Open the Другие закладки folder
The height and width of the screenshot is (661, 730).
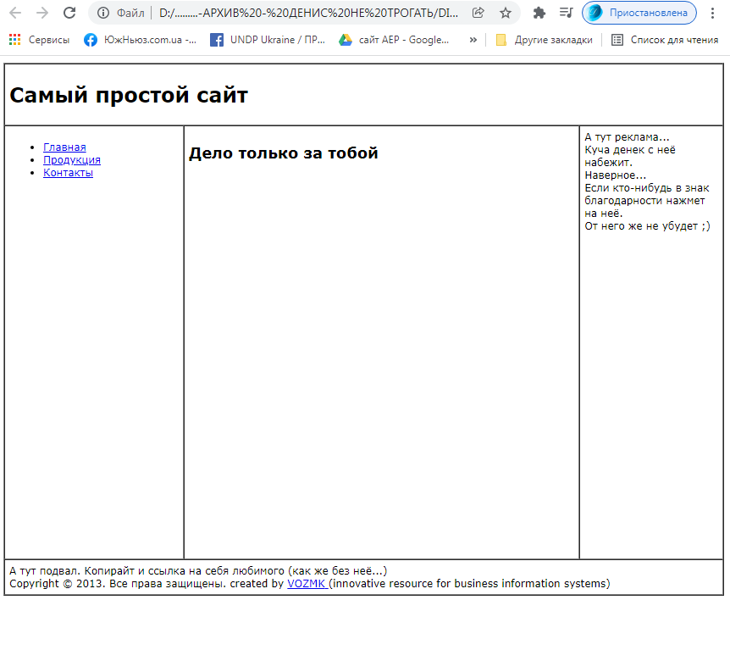point(545,40)
